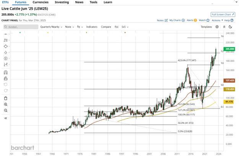
Task: Open the 1x1 grid layout dropdown
Action: 125,27
